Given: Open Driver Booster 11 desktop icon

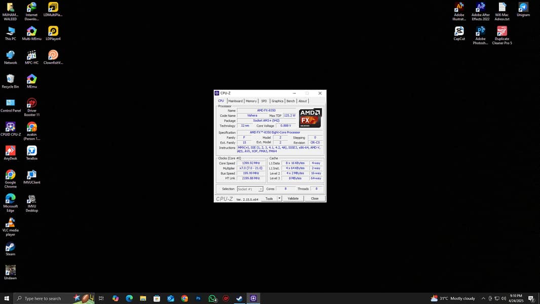Looking at the screenshot, I should point(32,107).
